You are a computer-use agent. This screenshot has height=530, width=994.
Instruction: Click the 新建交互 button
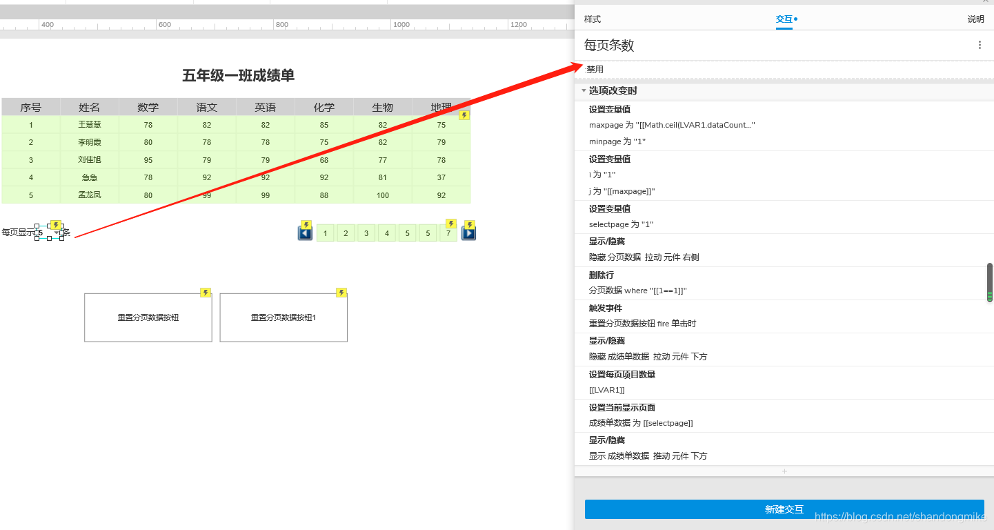tap(784, 509)
